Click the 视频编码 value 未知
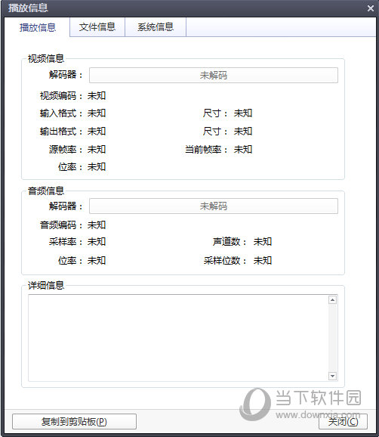 coord(97,96)
